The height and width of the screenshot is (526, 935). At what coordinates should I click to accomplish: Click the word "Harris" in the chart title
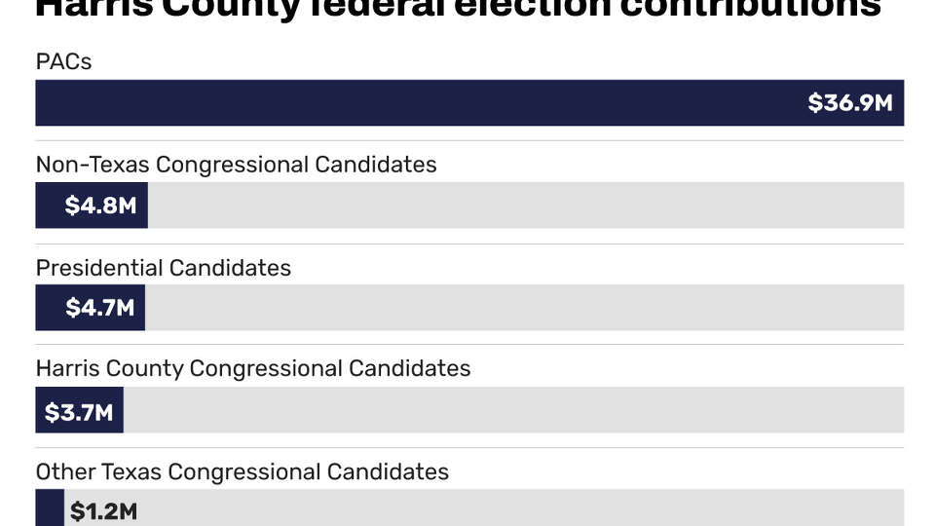tap(94, 8)
